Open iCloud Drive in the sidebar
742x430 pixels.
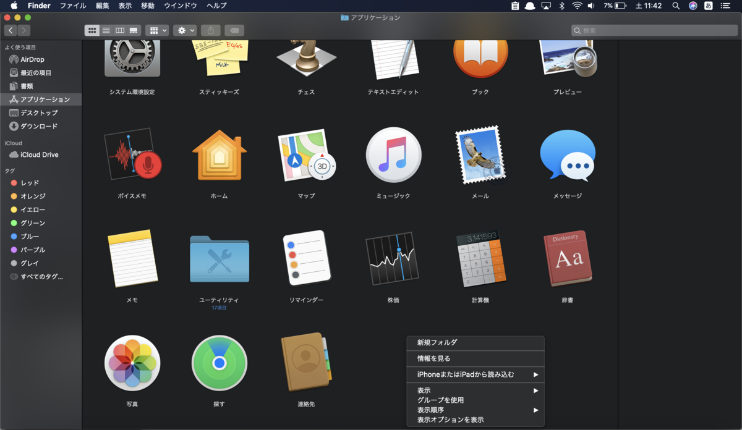[x=41, y=154]
